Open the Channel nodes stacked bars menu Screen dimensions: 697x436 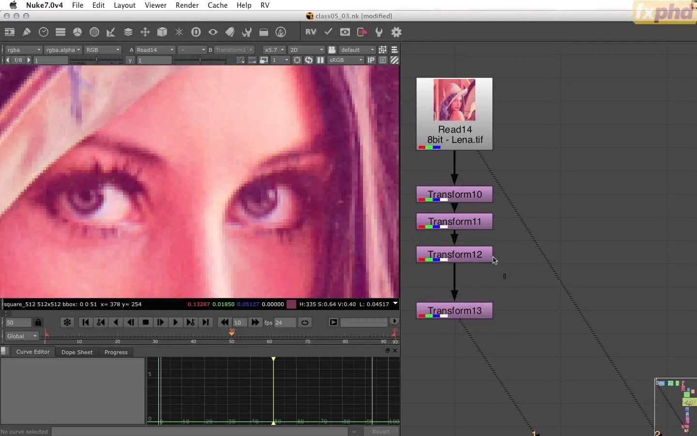click(x=61, y=32)
